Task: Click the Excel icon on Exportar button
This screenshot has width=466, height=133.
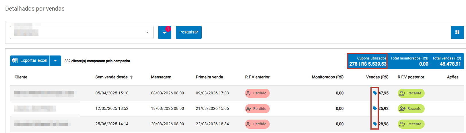Action: click(15, 61)
